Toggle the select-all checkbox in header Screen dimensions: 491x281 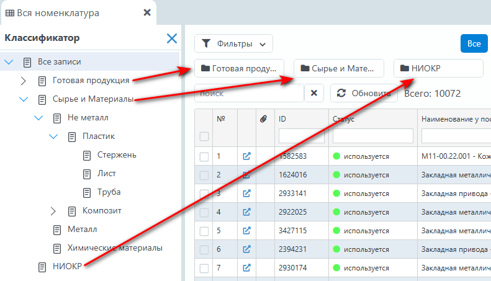[x=204, y=136]
